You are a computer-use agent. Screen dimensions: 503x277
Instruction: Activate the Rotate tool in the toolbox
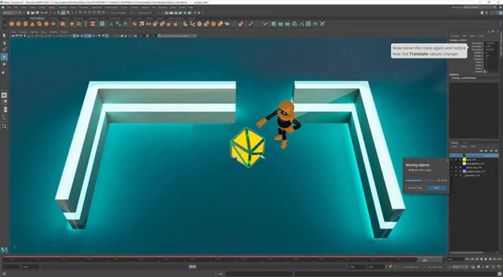(4, 64)
